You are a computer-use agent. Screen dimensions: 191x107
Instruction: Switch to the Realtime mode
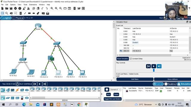pos(170,84)
